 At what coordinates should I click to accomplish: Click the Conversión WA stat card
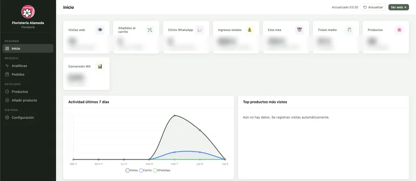(86, 74)
